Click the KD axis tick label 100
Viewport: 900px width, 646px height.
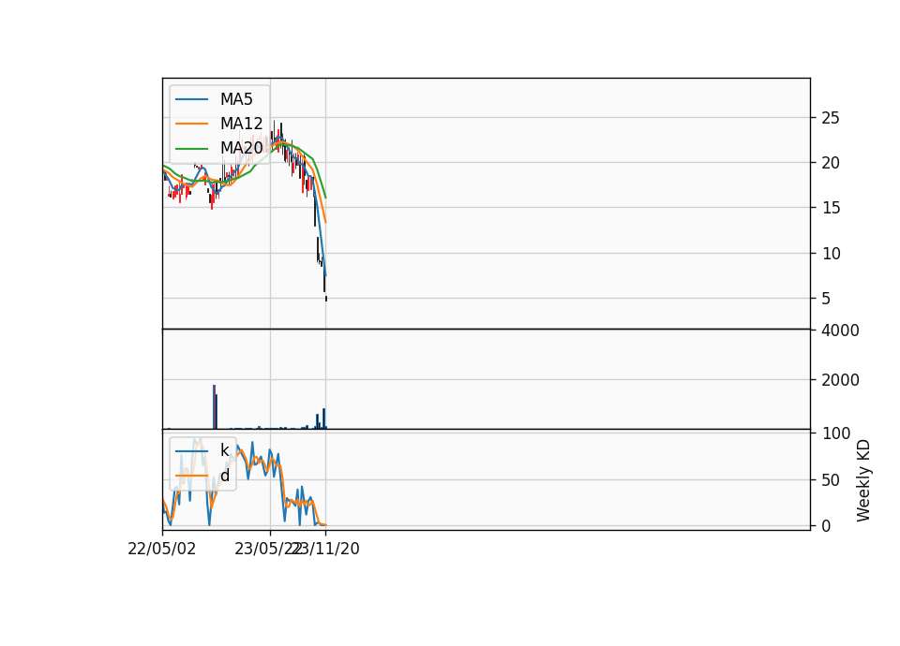coord(835,433)
